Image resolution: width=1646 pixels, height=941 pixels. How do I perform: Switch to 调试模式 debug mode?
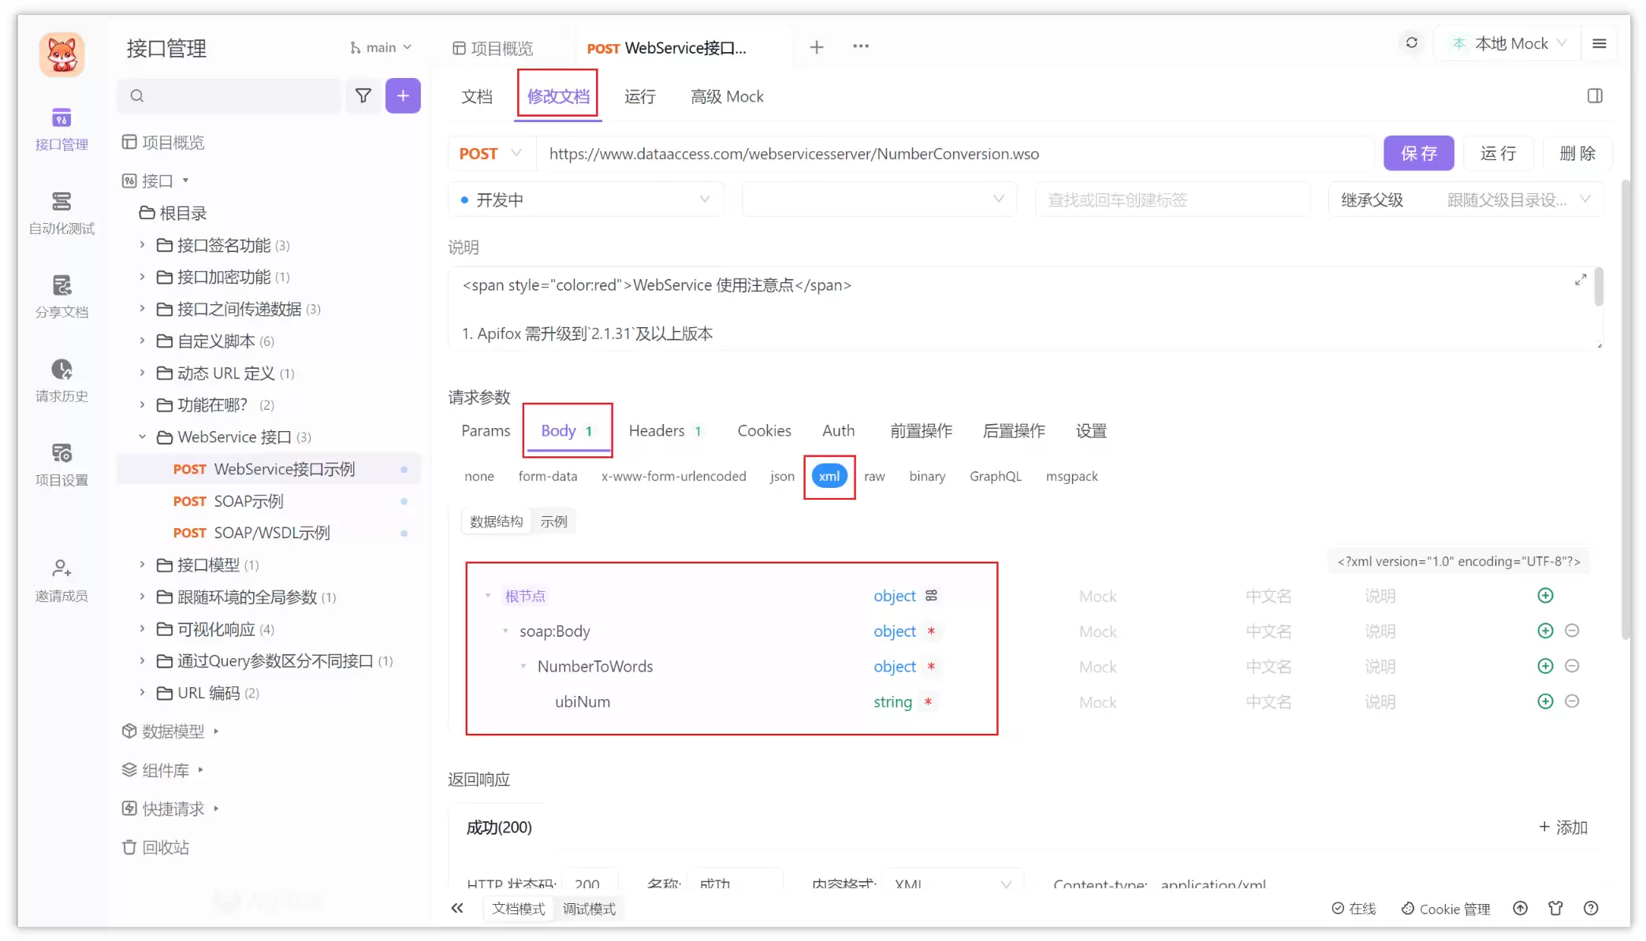589,909
